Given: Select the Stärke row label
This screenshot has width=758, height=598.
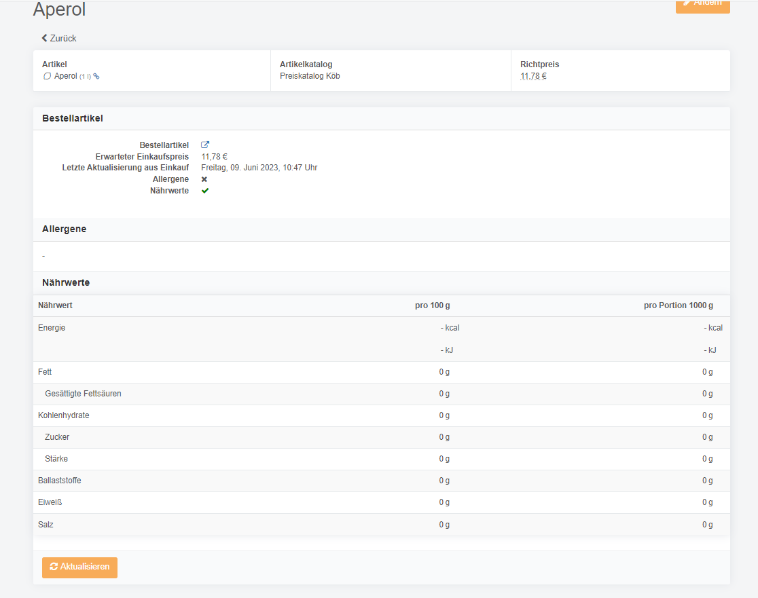Looking at the screenshot, I should coord(56,459).
